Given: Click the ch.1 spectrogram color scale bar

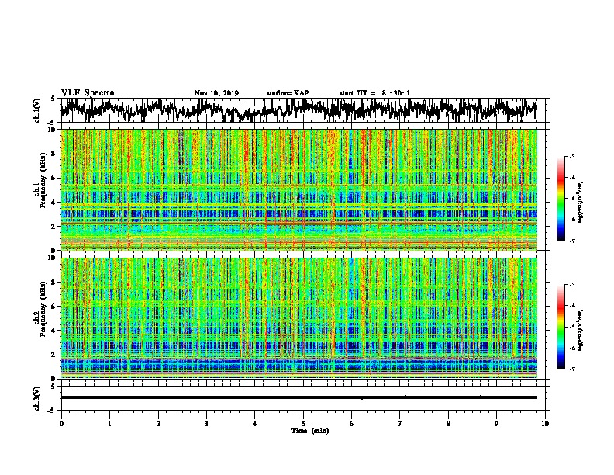Looking at the screenshot, I should pos(561,199).
